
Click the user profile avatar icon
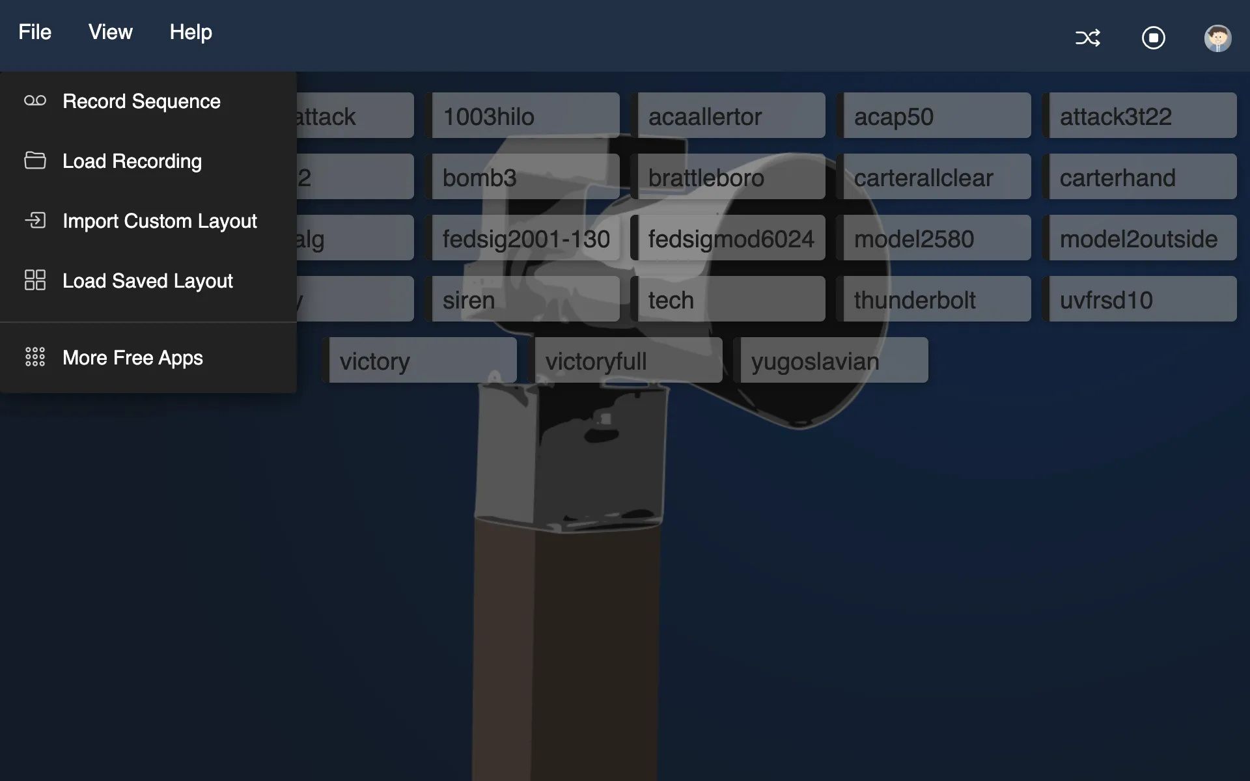[x=1217, y=38]
